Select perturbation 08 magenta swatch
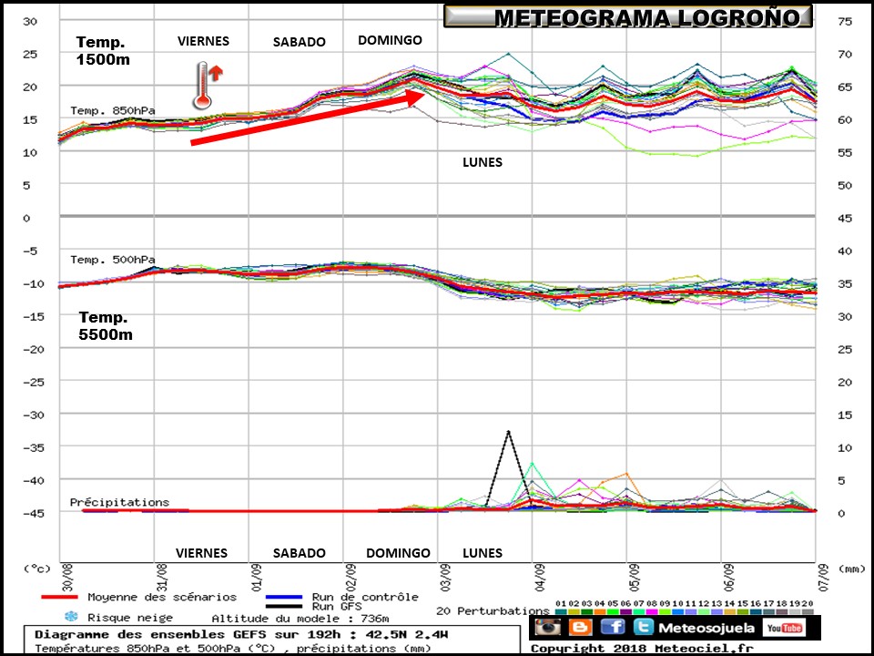 pos(652,612)
